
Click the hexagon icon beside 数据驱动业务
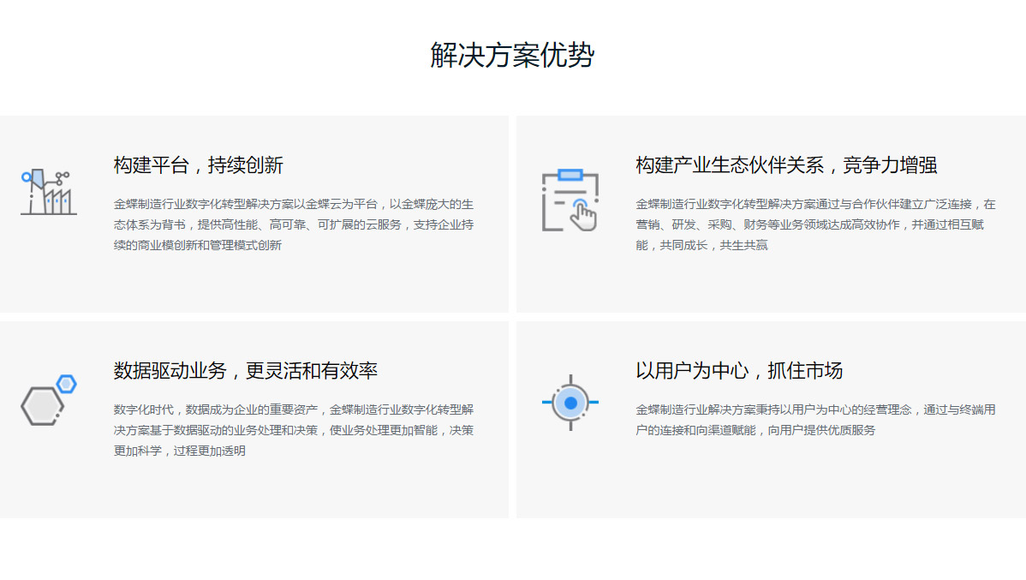click(x=49, y=400)
